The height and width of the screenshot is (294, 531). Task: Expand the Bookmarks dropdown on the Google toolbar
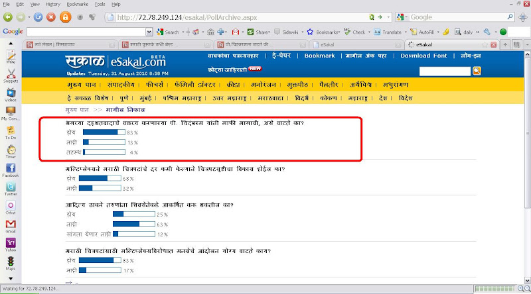[x=339, y=32]
